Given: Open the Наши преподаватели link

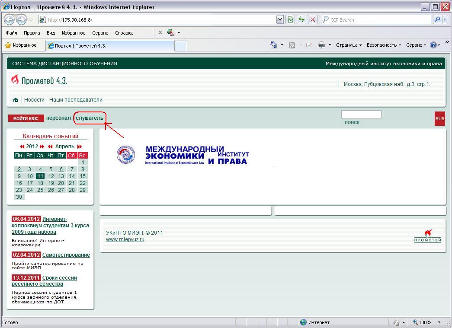Looking at the screenshot, I should click(76, 100).
